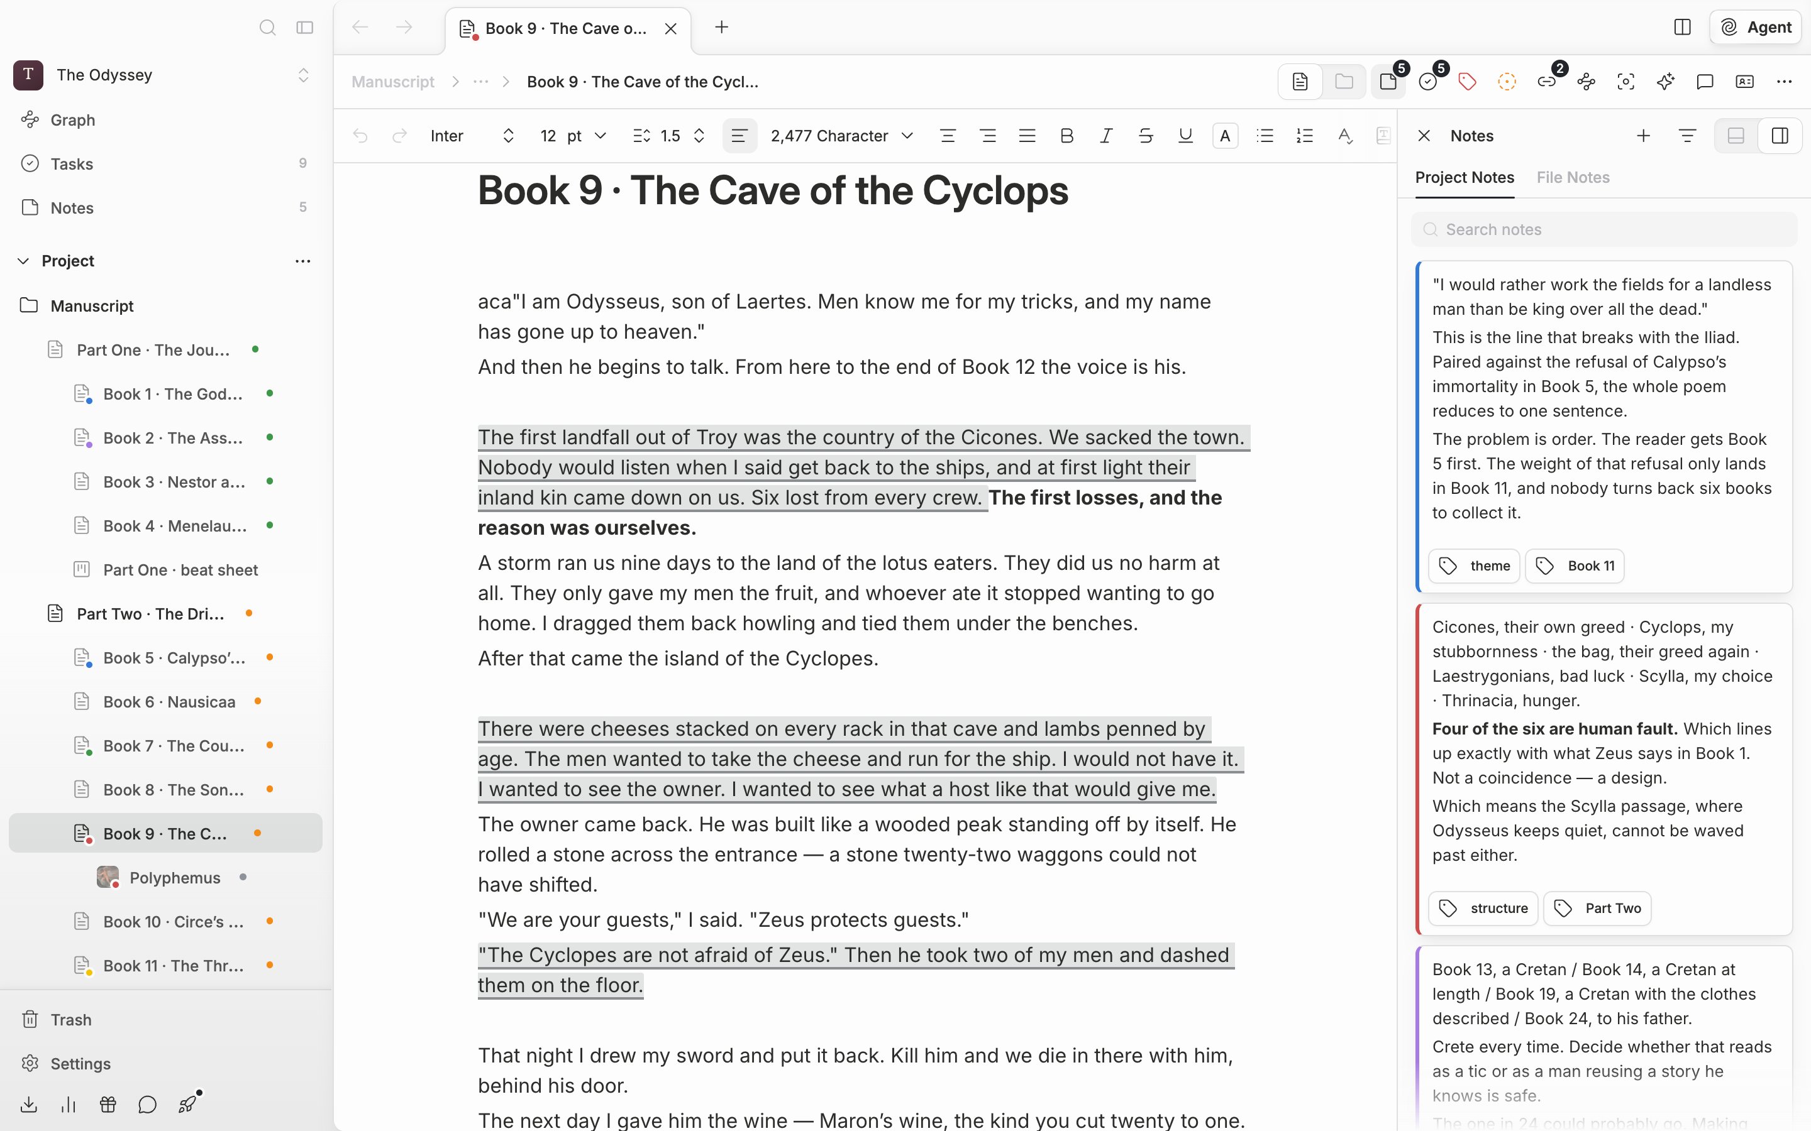Open the more options ellipsis in the top toolbar
The width and height of the screenshot is (1811, 1131).
1784,82
